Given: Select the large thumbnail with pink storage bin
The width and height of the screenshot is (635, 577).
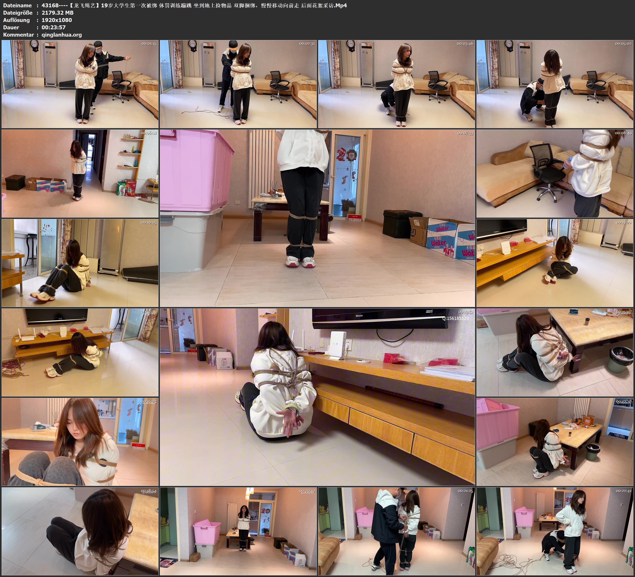Looking at the screenshot, I should click(x=317, y=218).
